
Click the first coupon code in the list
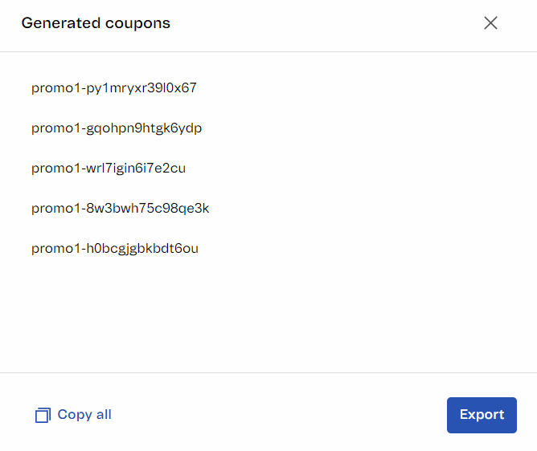tap(114, 88)
